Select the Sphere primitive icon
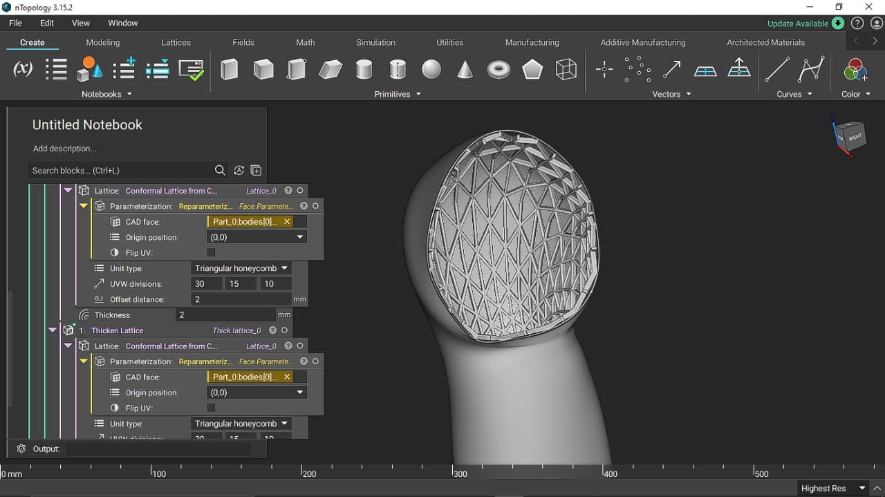Screen dimensions: 885x497 (431, 69)
